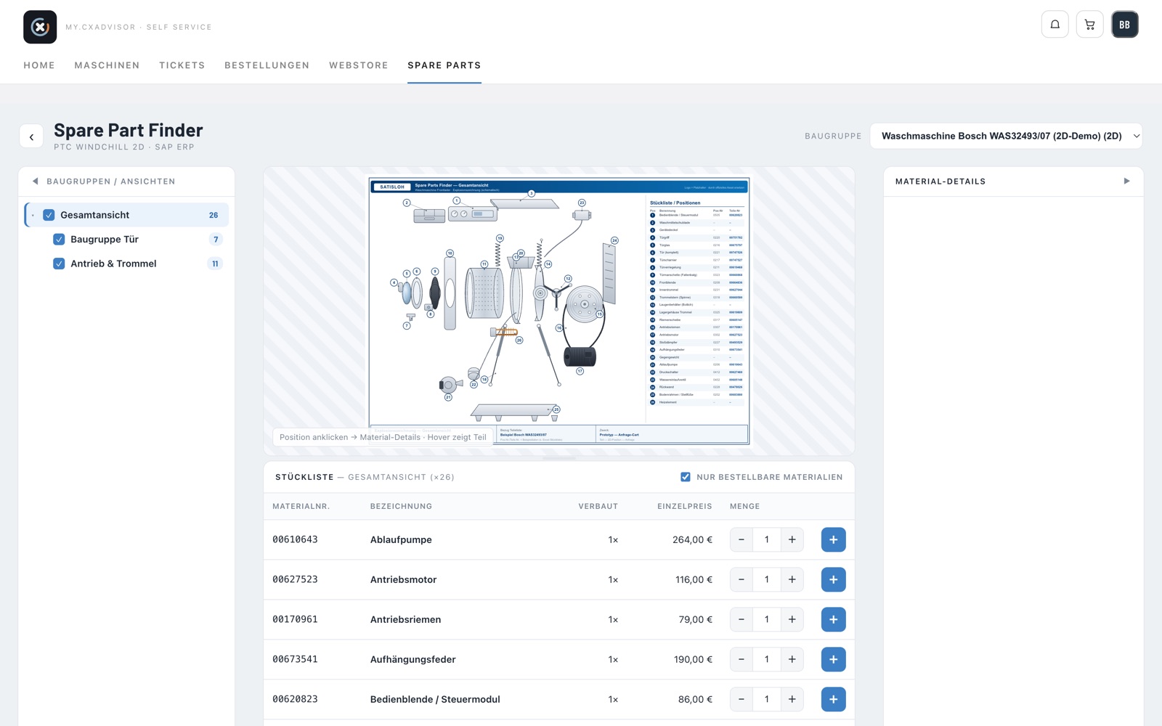Click the Verbaut column header
This screenshot has height=726, width=1162.
598,506
